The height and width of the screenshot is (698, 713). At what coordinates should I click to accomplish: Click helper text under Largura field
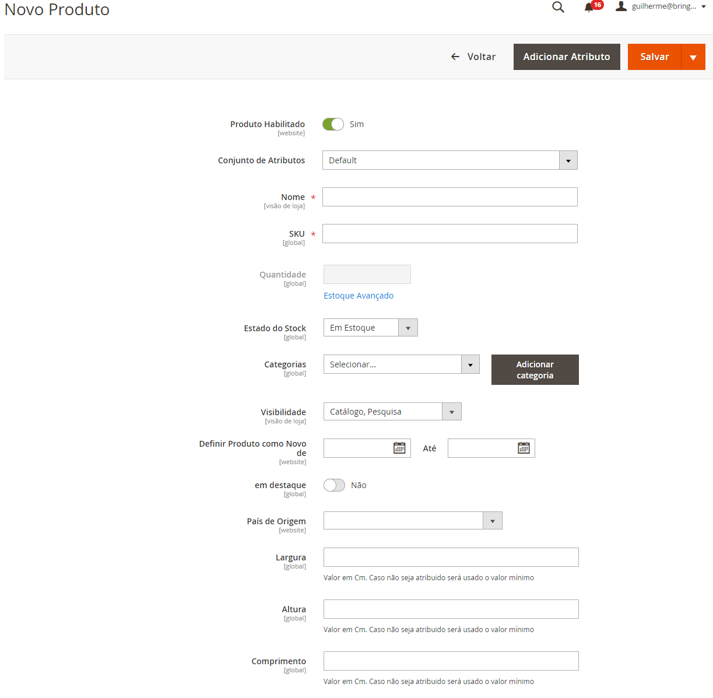(428, 578)
